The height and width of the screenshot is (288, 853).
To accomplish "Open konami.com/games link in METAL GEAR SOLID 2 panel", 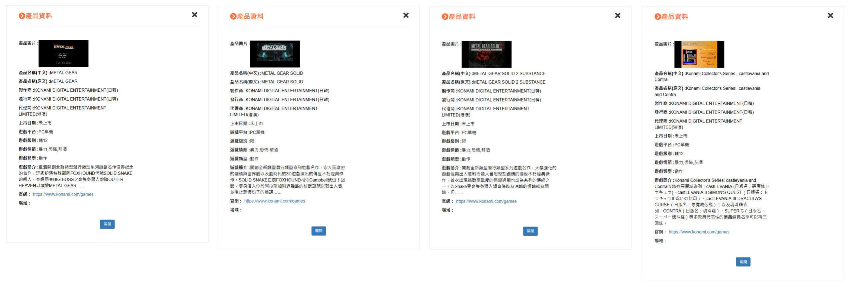I will [486, 201].
